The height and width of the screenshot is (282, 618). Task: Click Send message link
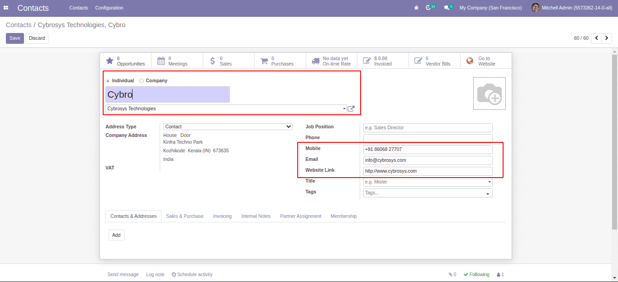pyautogui.click(x=123, y=274)
